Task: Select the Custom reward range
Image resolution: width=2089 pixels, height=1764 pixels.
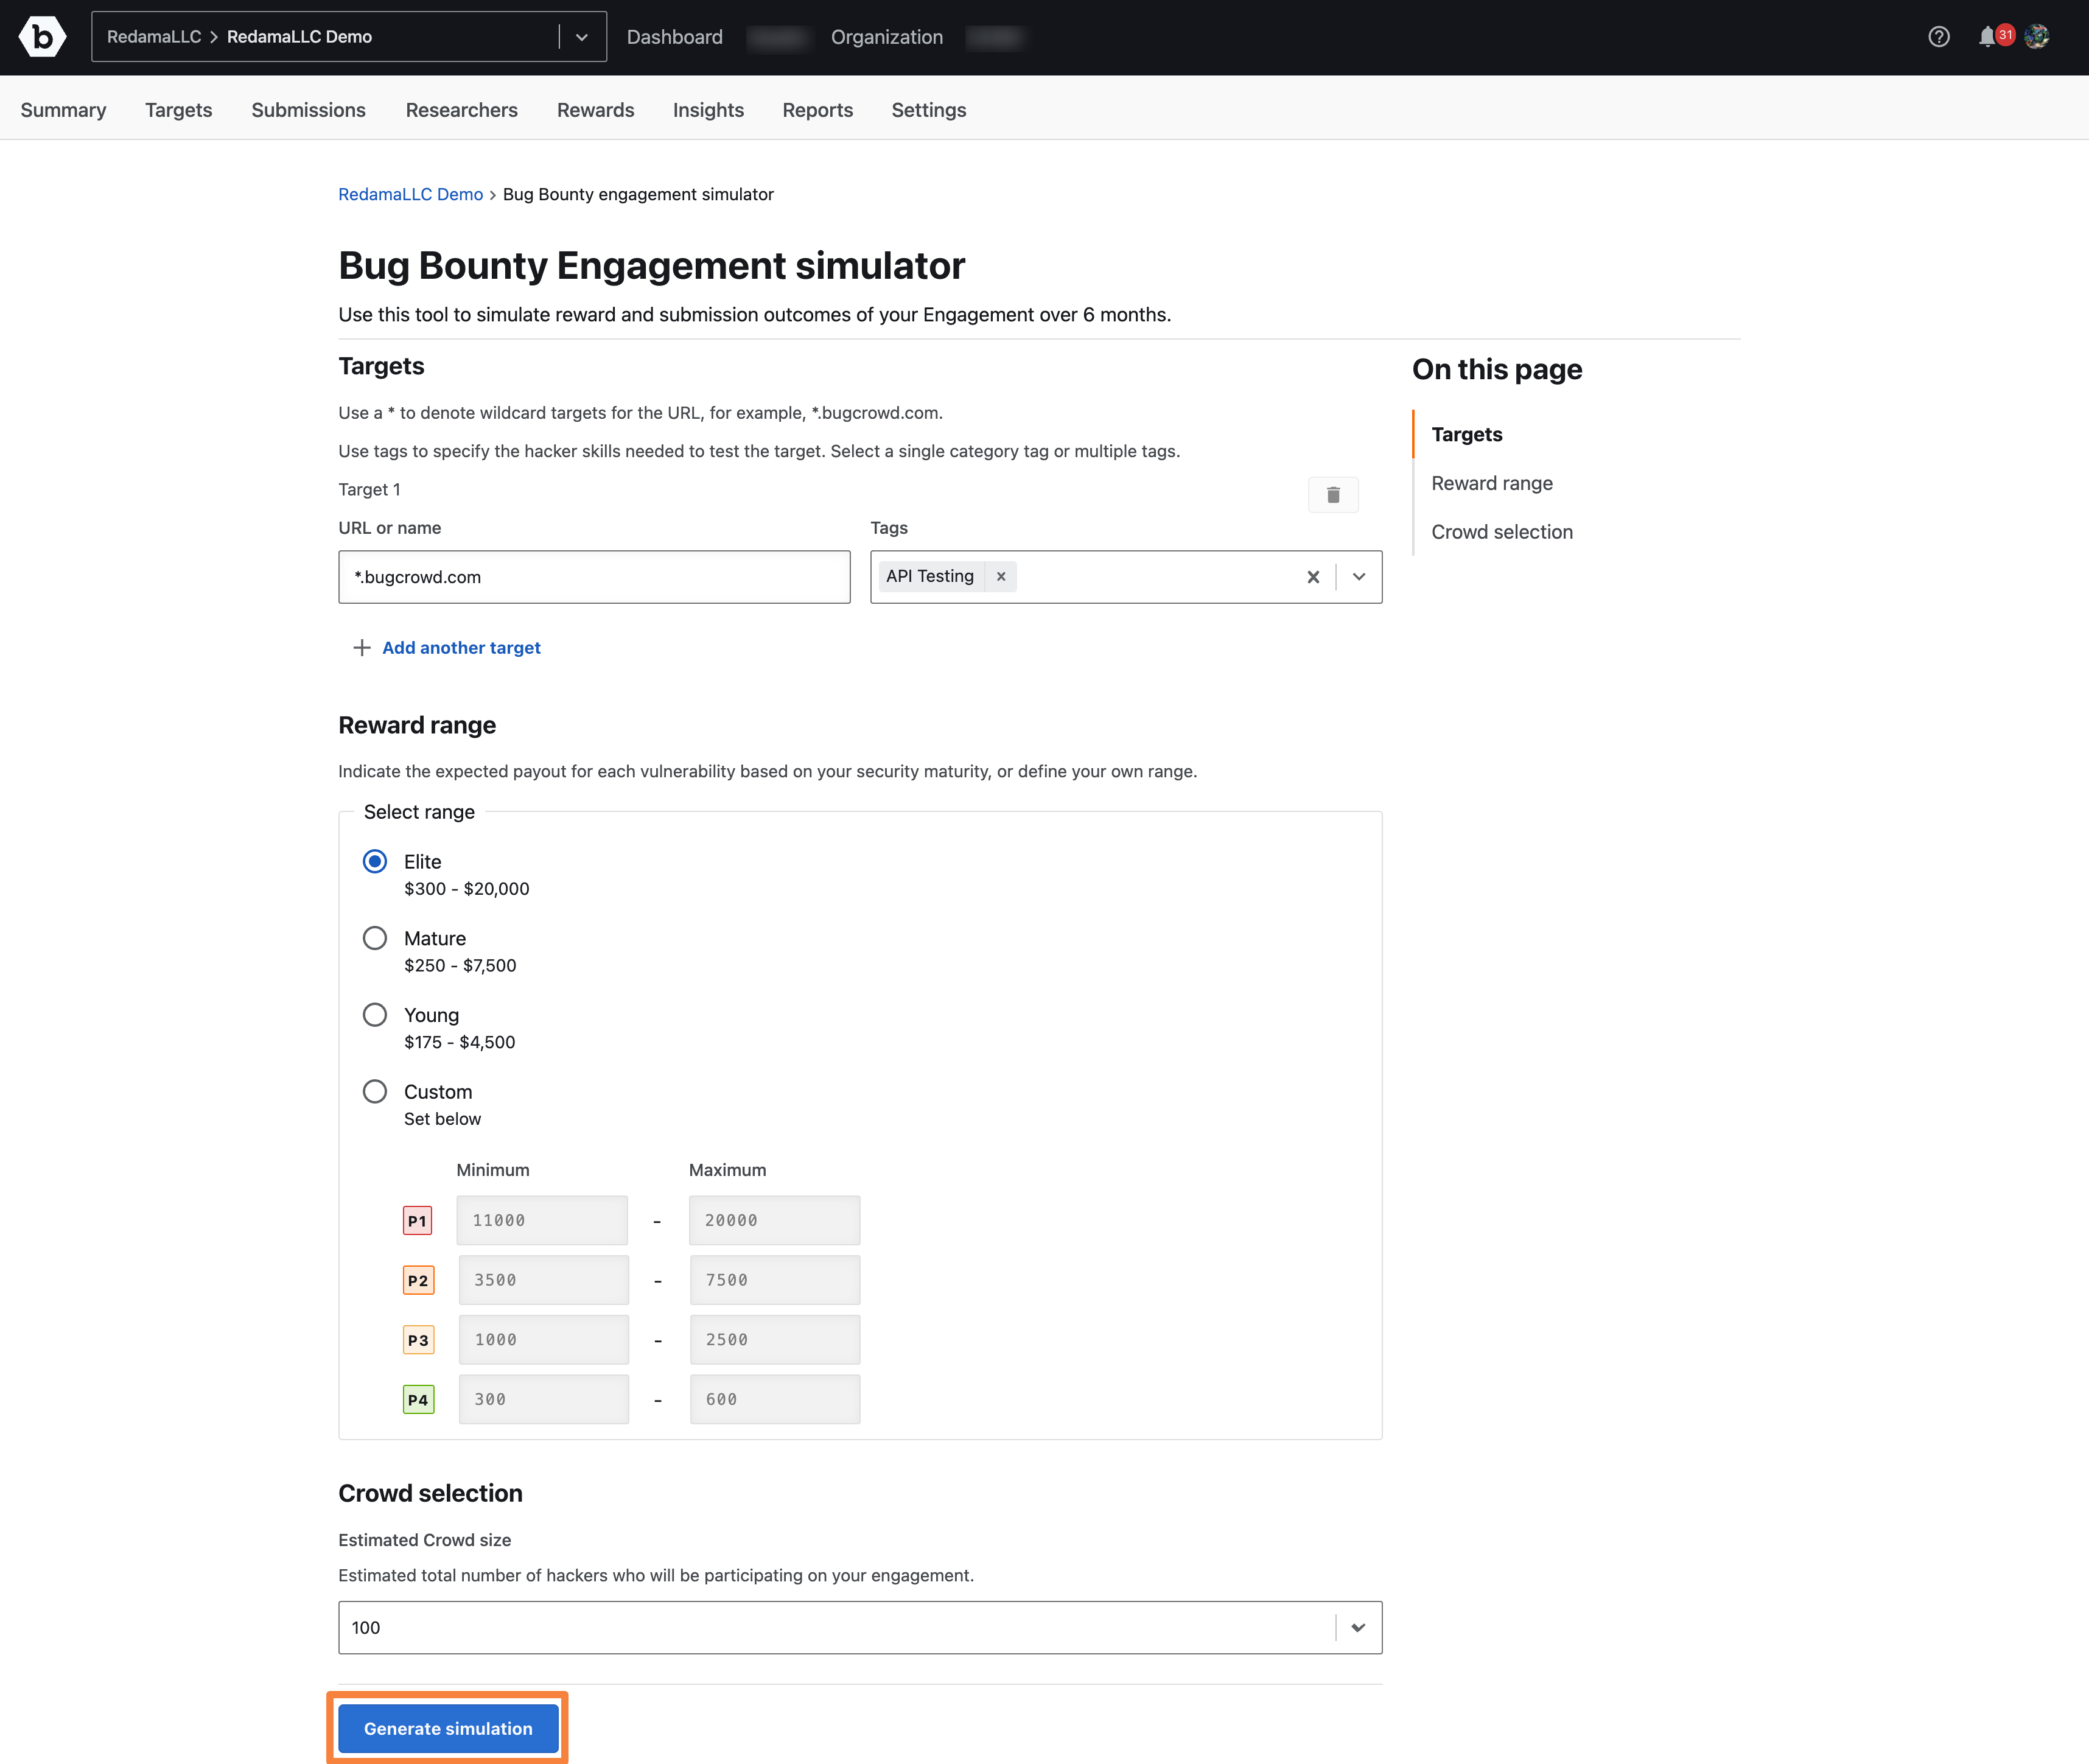Action: pos(375,1091)
